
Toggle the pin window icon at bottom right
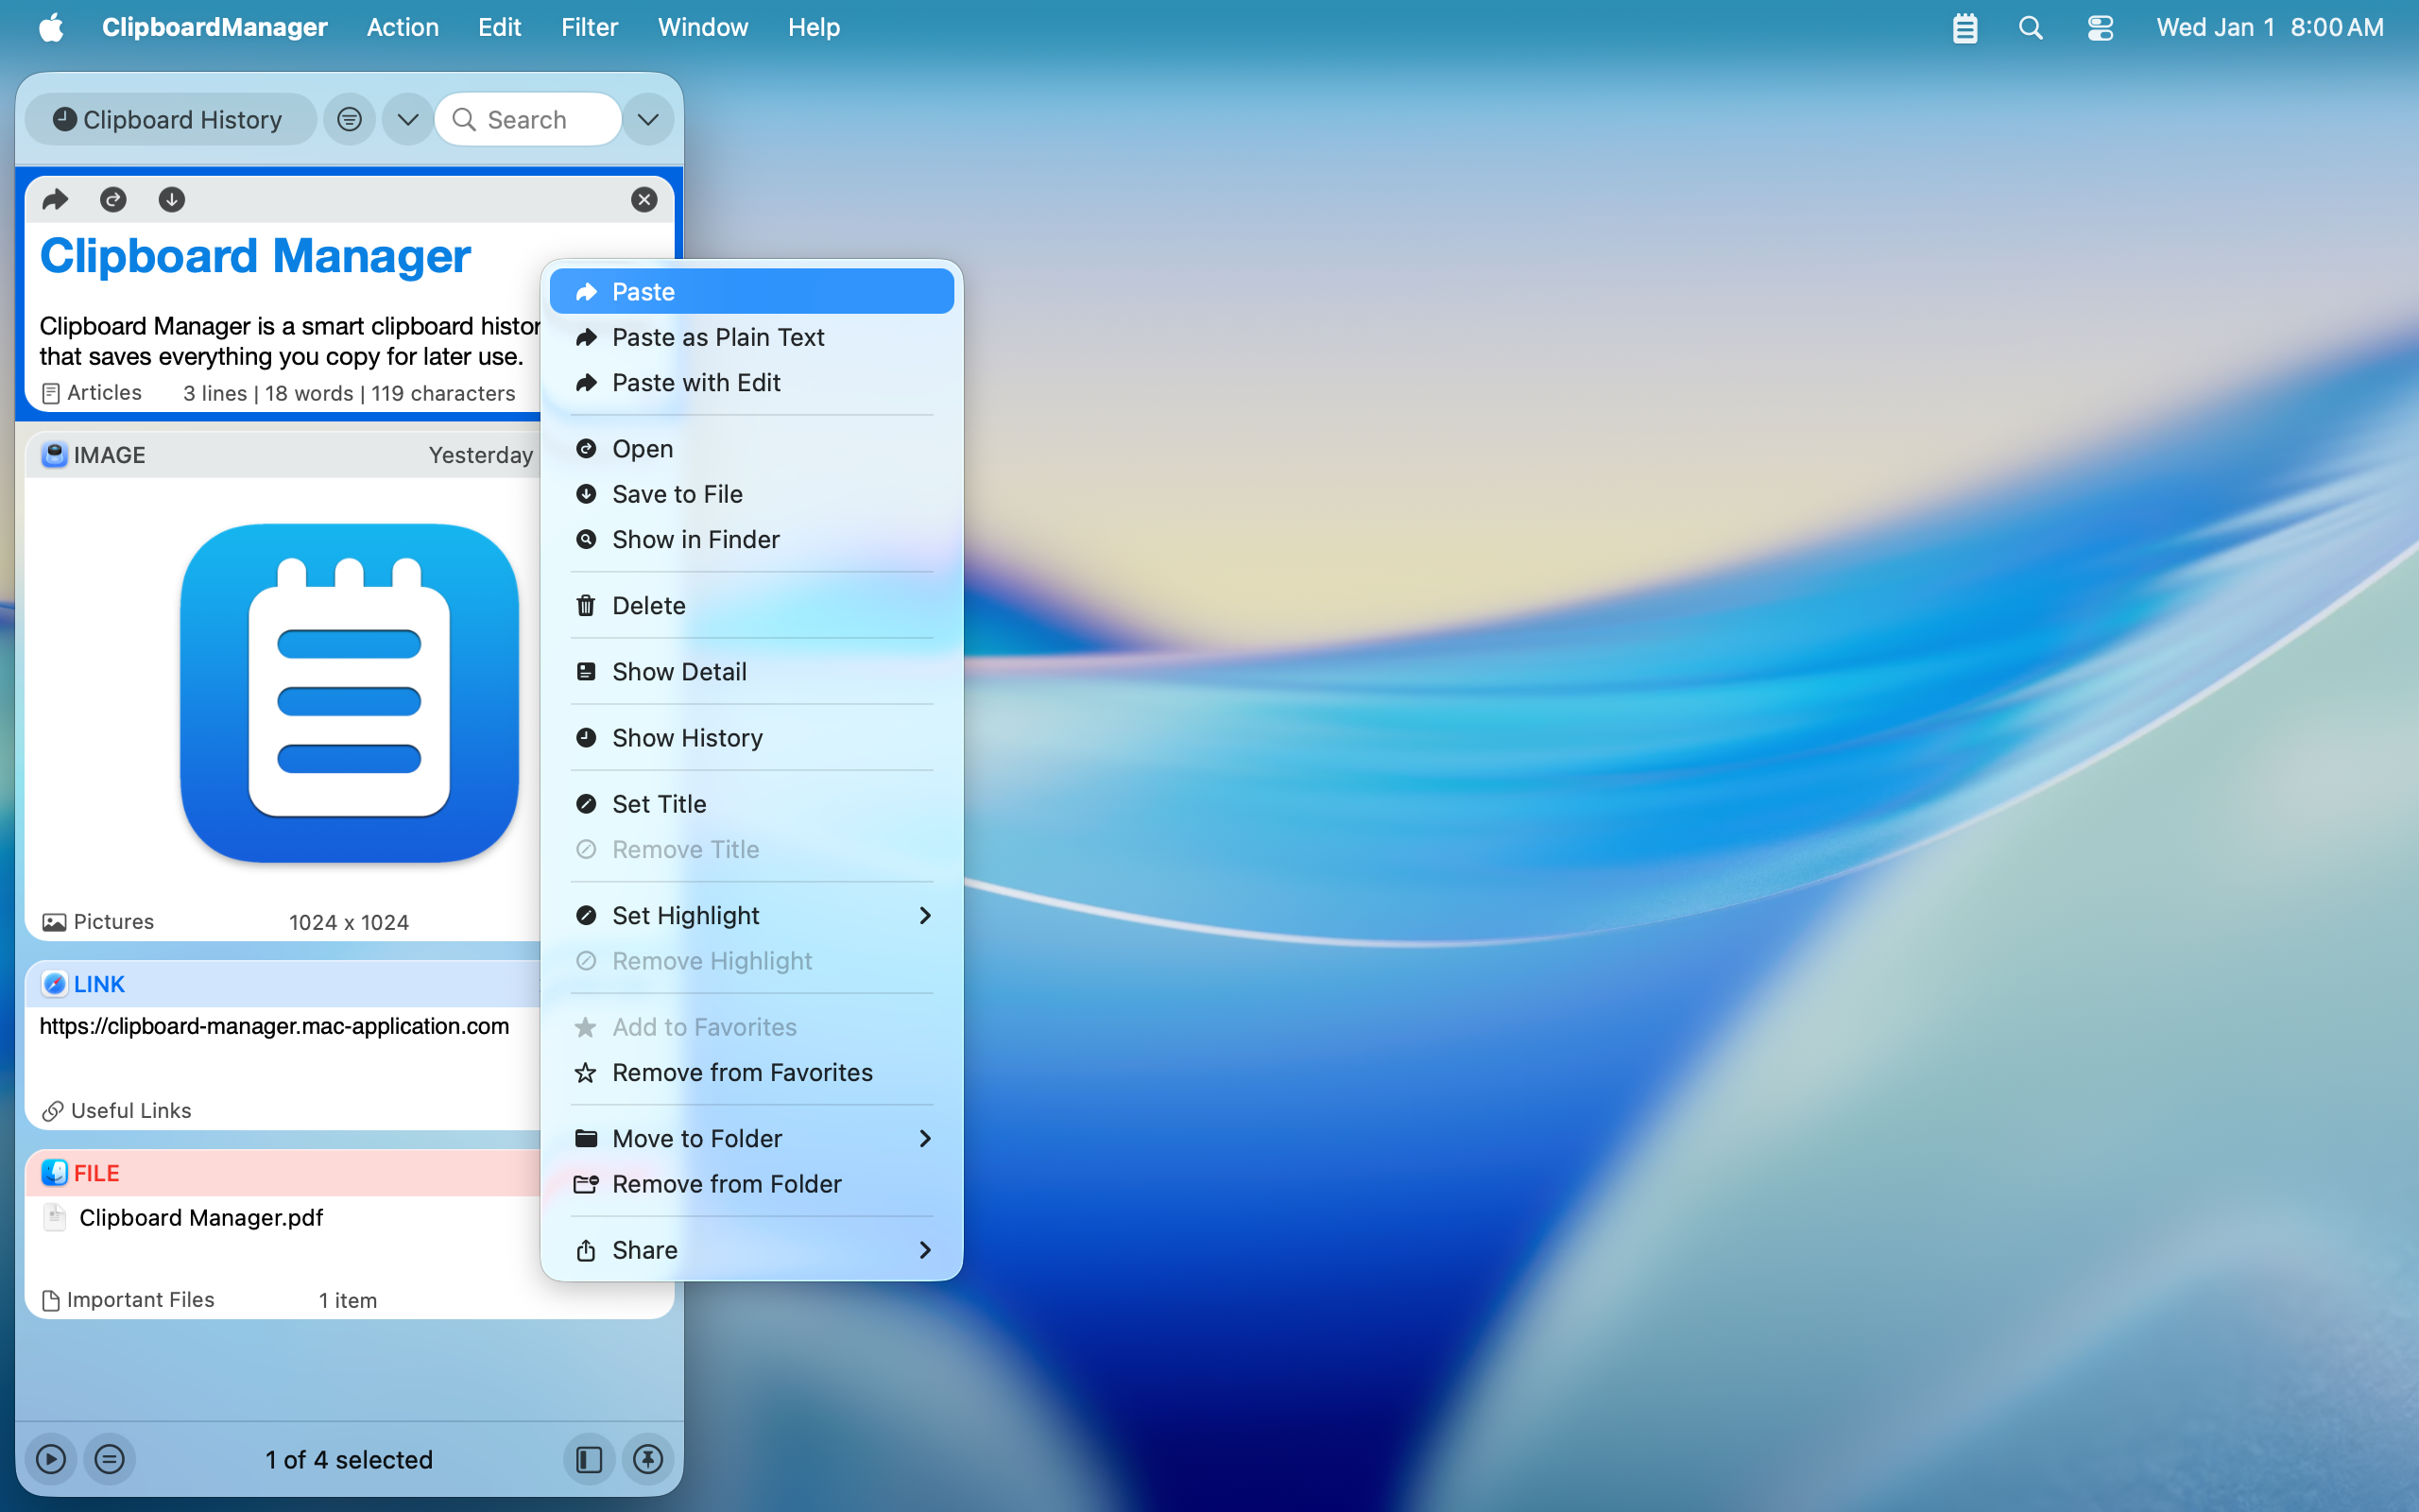647,1459
